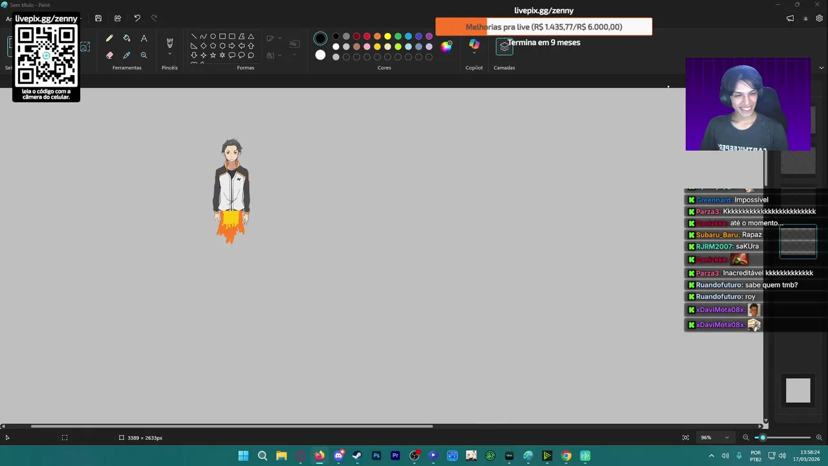Open the Pincéis brushes dropdown
Viewport: 828px width, 466px height.
(169, 55)
